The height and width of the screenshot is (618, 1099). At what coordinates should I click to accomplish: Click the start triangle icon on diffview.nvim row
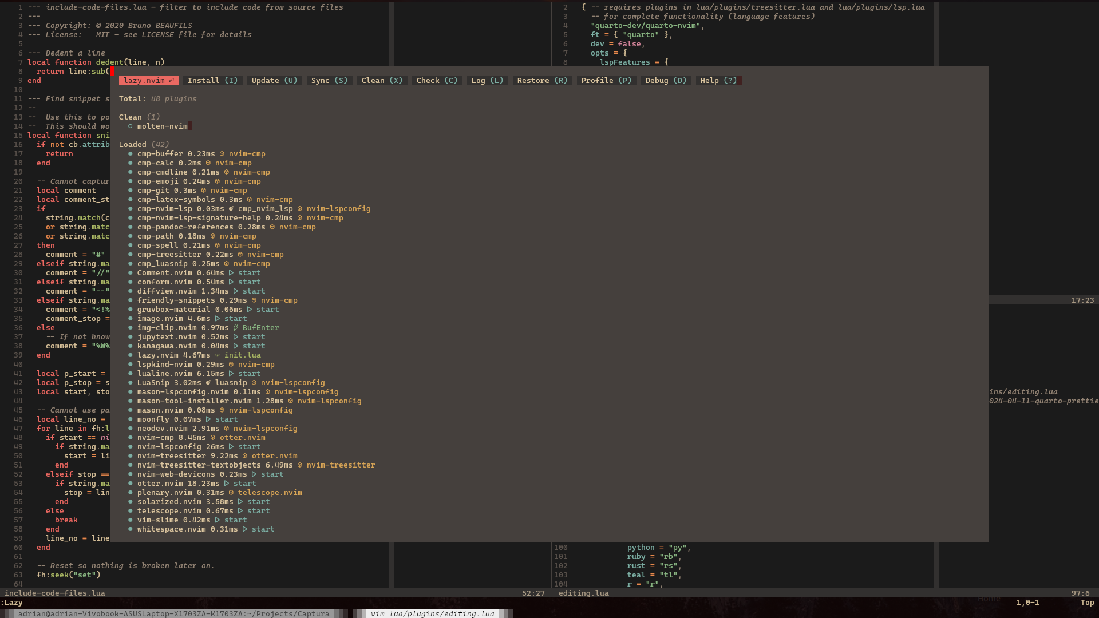[236, 291]
